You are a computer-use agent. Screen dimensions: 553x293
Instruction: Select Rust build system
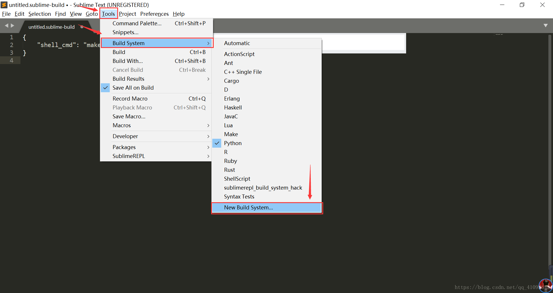(x=267, y=170)
